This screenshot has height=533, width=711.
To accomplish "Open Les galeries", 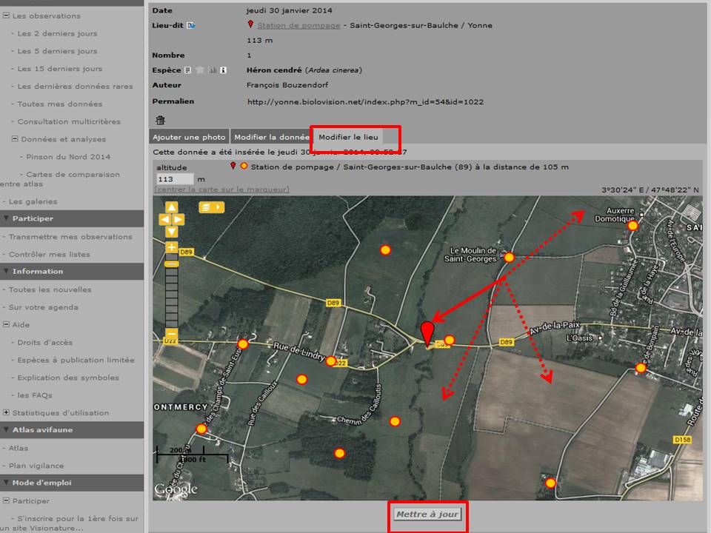I will click(33, 201).
